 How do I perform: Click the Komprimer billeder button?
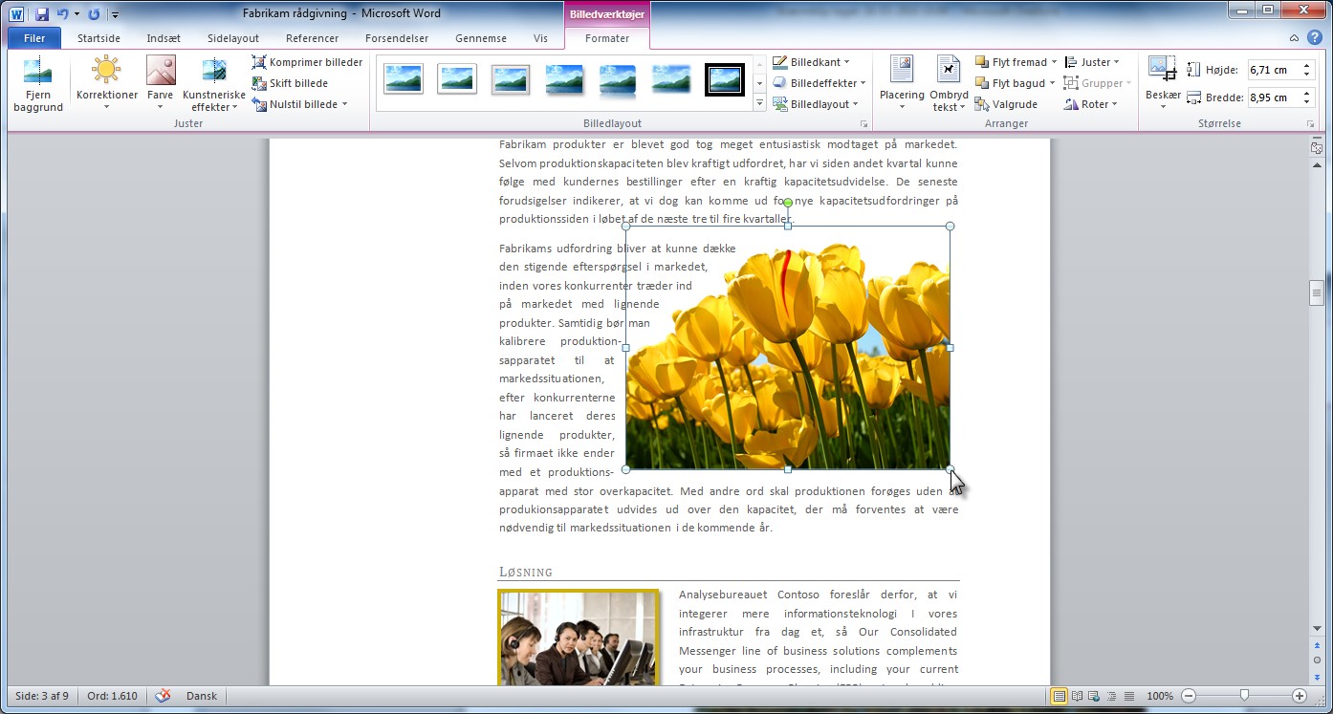click(307, 62)
